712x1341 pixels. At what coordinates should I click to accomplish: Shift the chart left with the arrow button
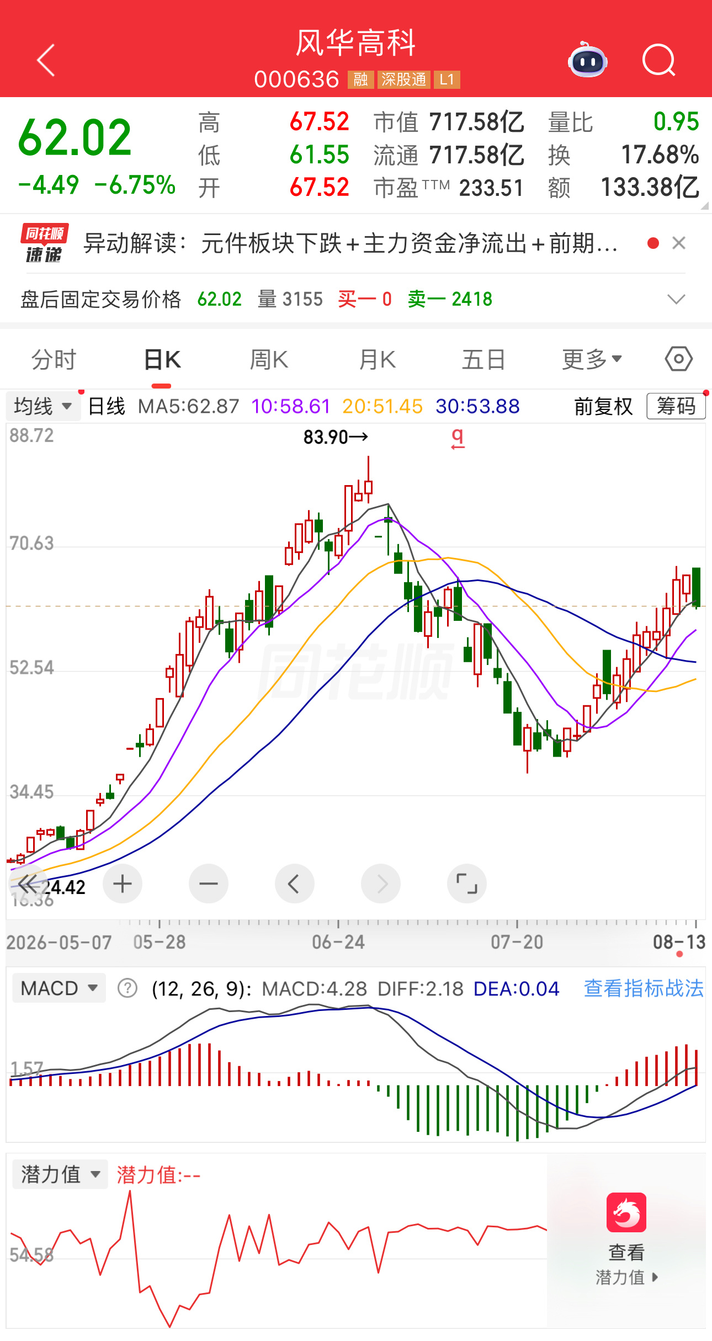(295, 884)
